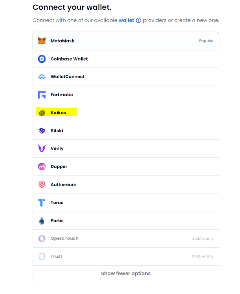
Task: Click the WalletConnect wave icon
Action: (x=42, y=77)
